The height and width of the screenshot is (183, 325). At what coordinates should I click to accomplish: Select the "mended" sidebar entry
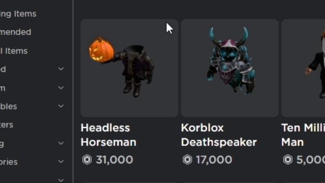[x=16, y=32]
